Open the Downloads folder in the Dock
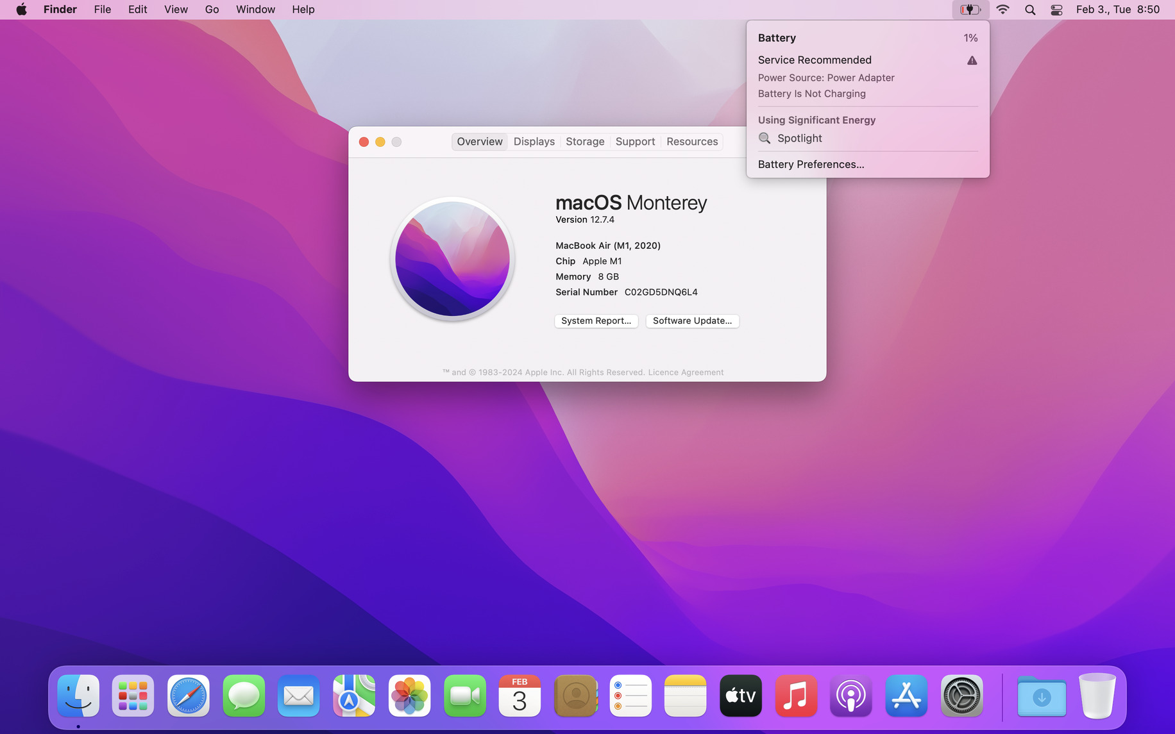The width and height of the screenshot is (1175, 734). point(1042,696)
